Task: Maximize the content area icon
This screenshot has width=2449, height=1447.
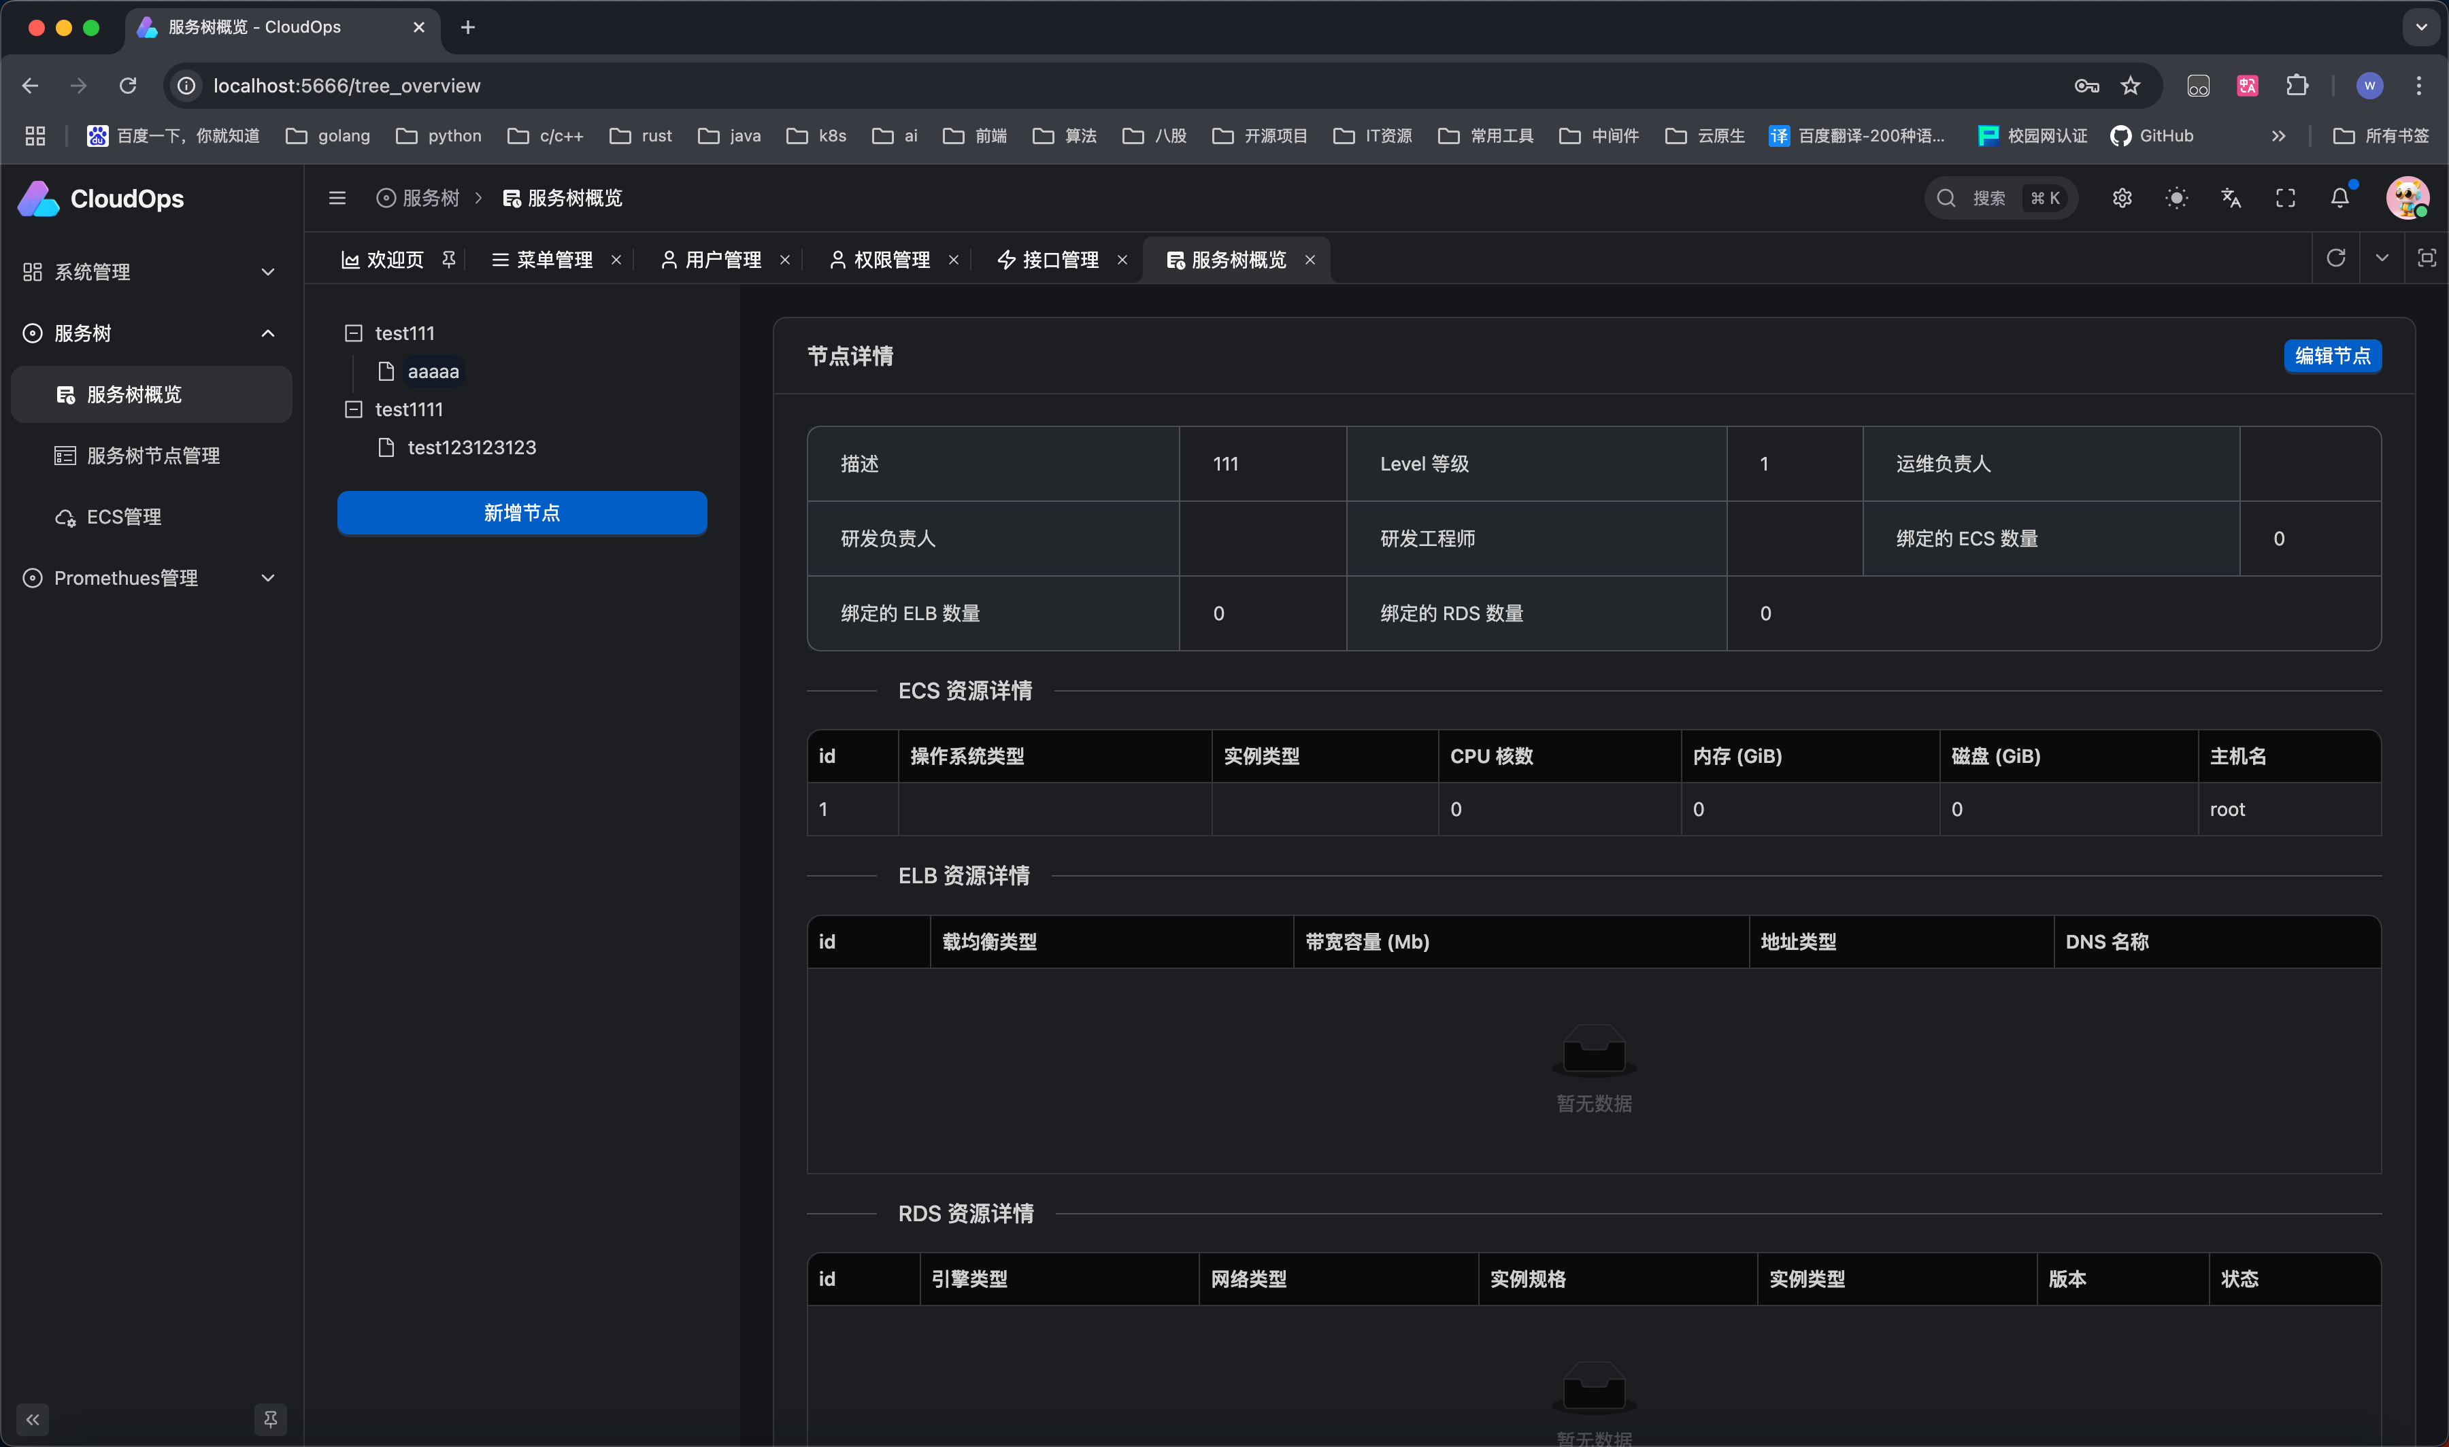Action: [2427, 258]
